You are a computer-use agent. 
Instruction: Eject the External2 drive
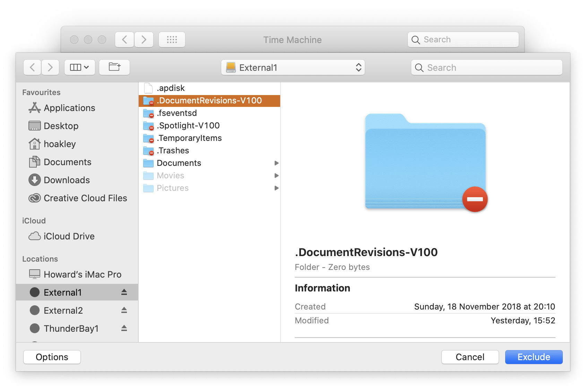(x=124, y=310)
